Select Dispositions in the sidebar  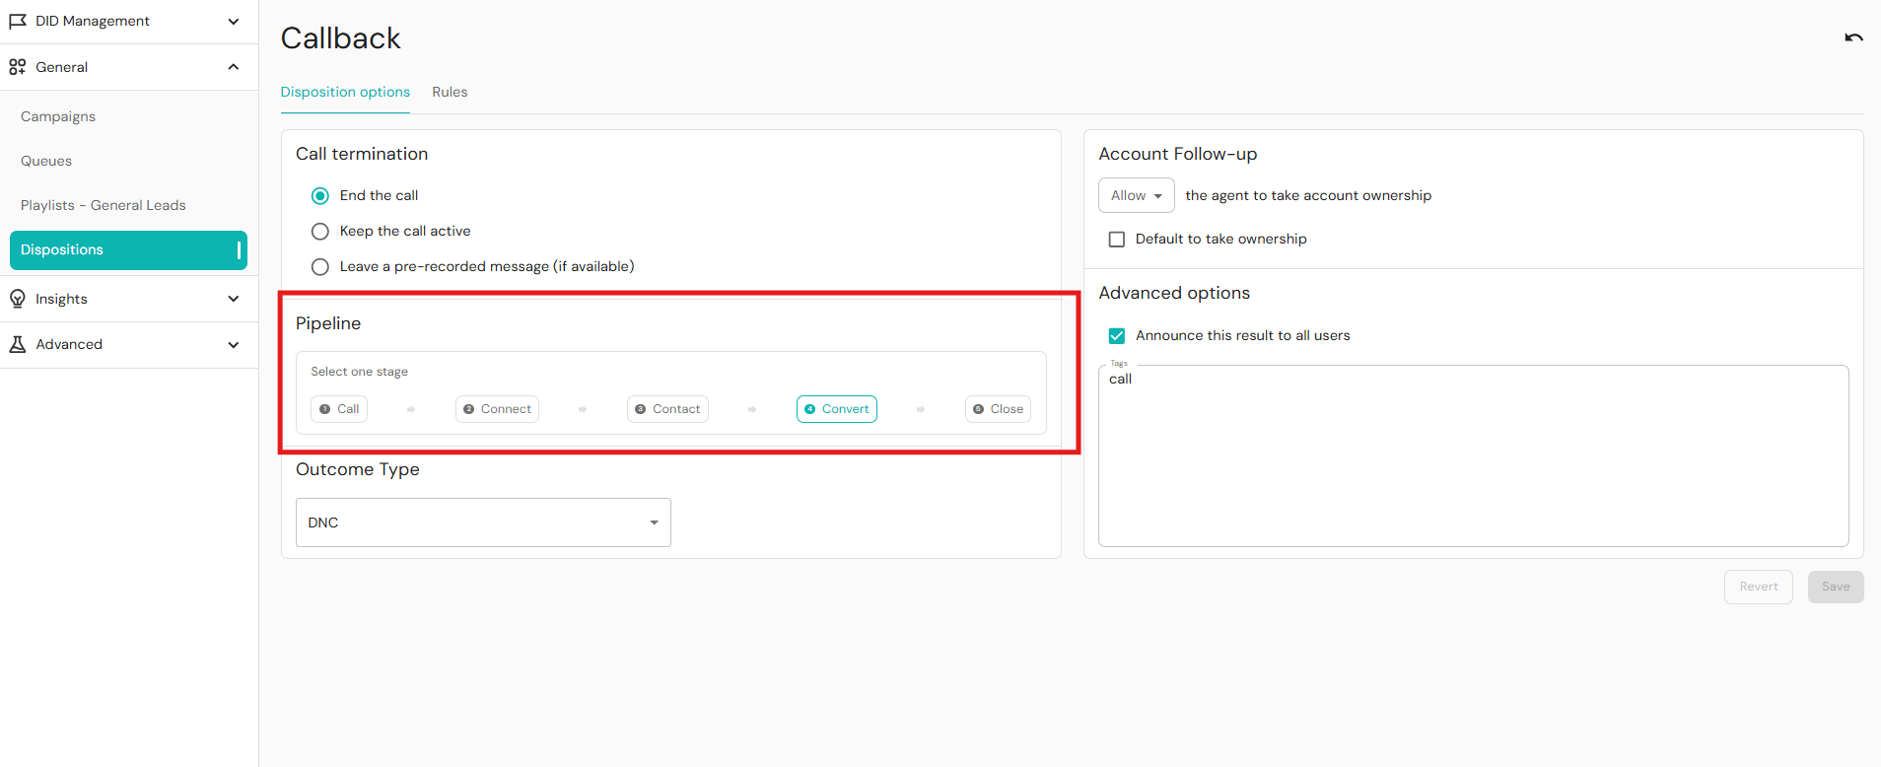click(128, 250)
